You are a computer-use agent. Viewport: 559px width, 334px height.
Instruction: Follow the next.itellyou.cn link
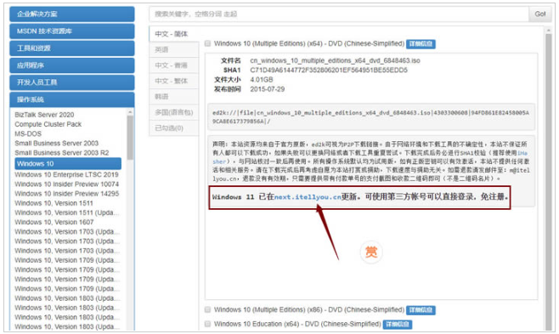pos(308,197)
